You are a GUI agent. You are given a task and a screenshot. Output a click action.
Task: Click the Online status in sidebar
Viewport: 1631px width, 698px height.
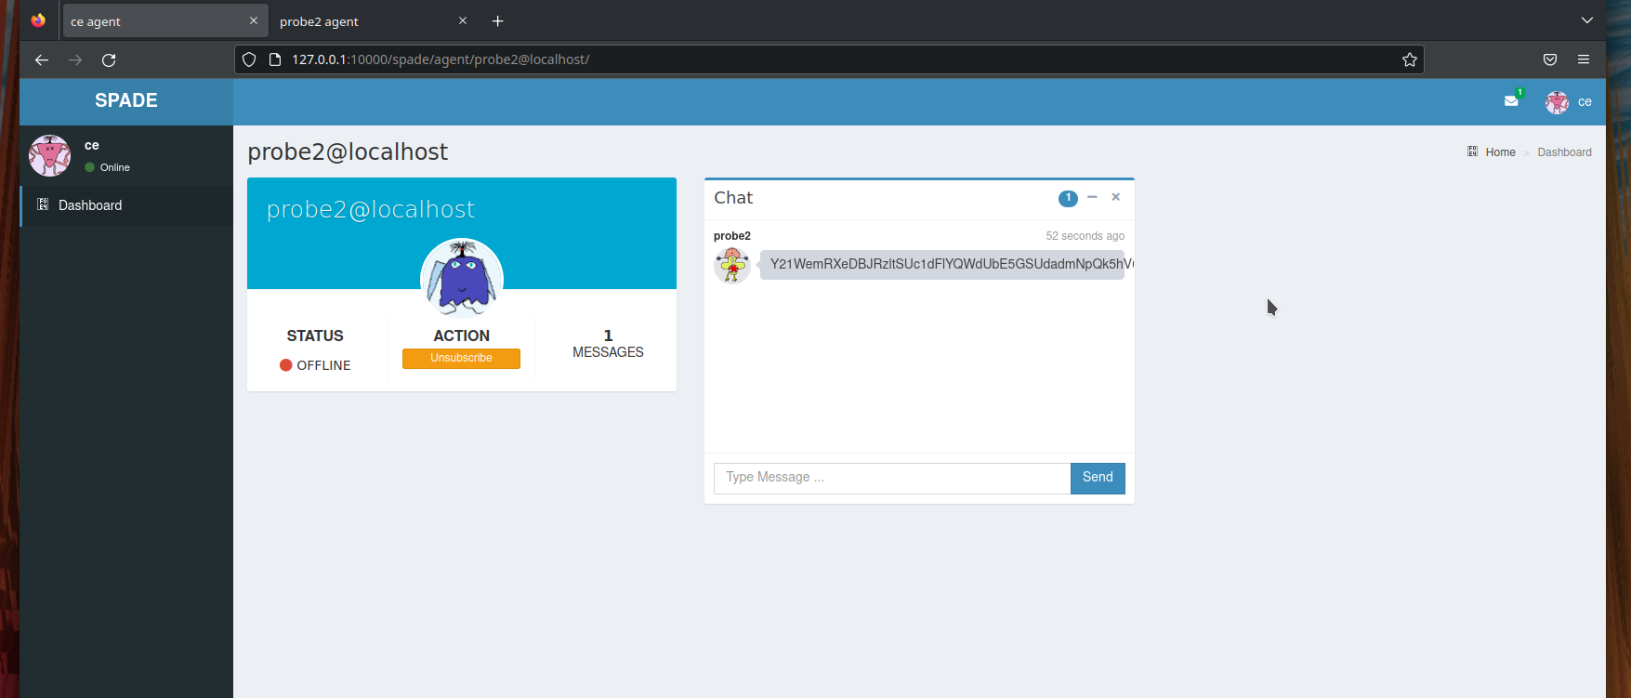click(x=114, y=167)
